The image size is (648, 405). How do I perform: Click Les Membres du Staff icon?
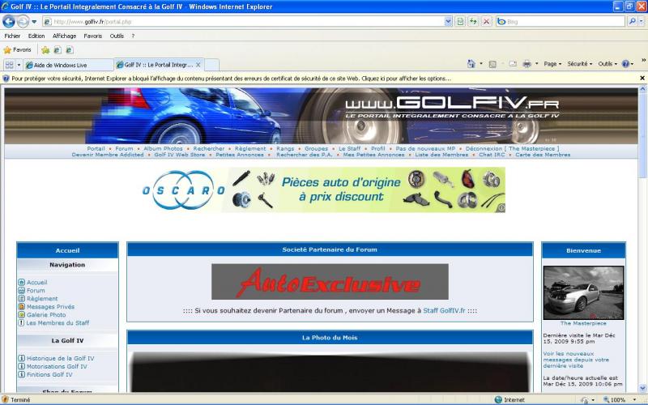click(x=22, y=322)
